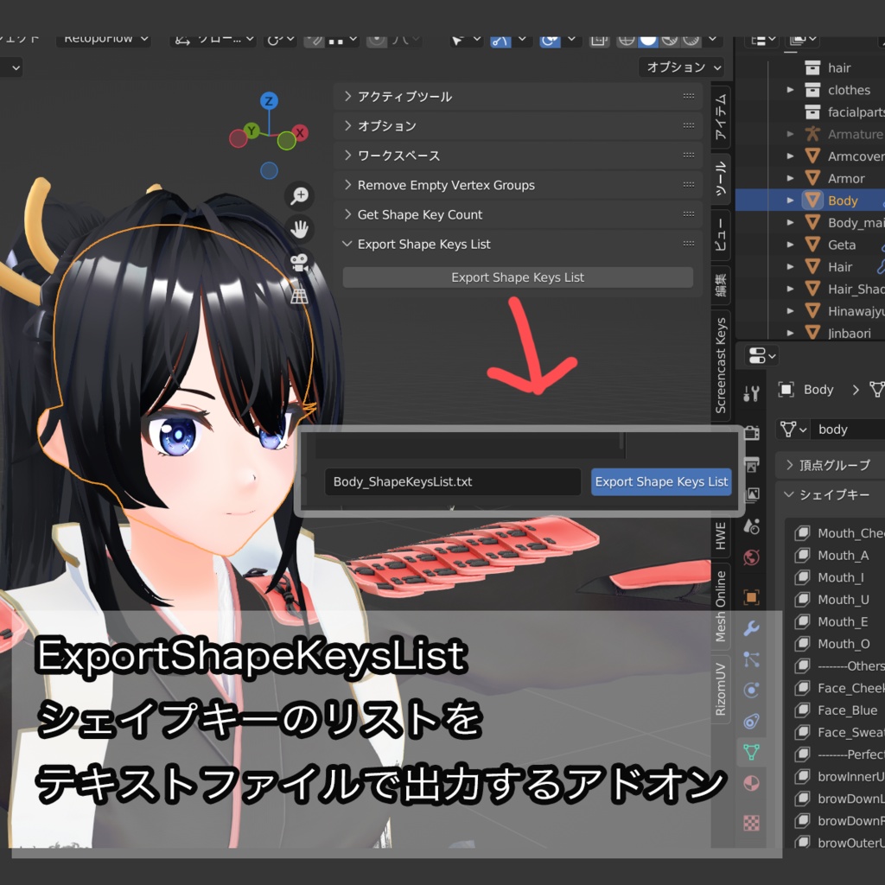Open the World properties globe tab
Screen dimensions: 885x885
(751, 557)
